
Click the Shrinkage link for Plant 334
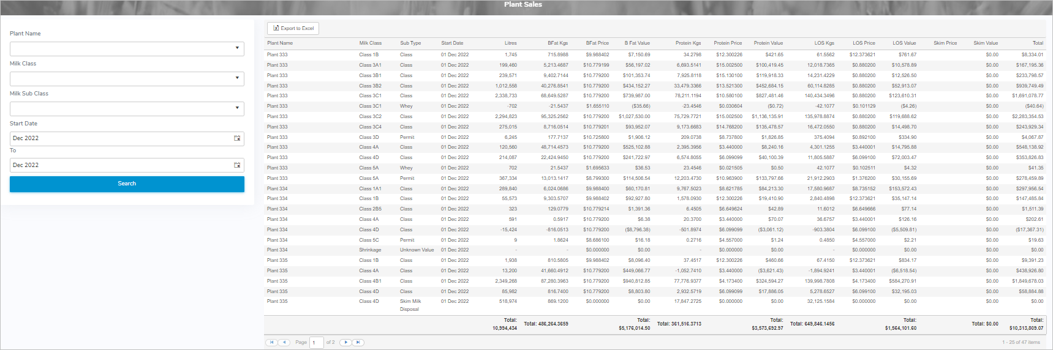(x=370, y=250)
